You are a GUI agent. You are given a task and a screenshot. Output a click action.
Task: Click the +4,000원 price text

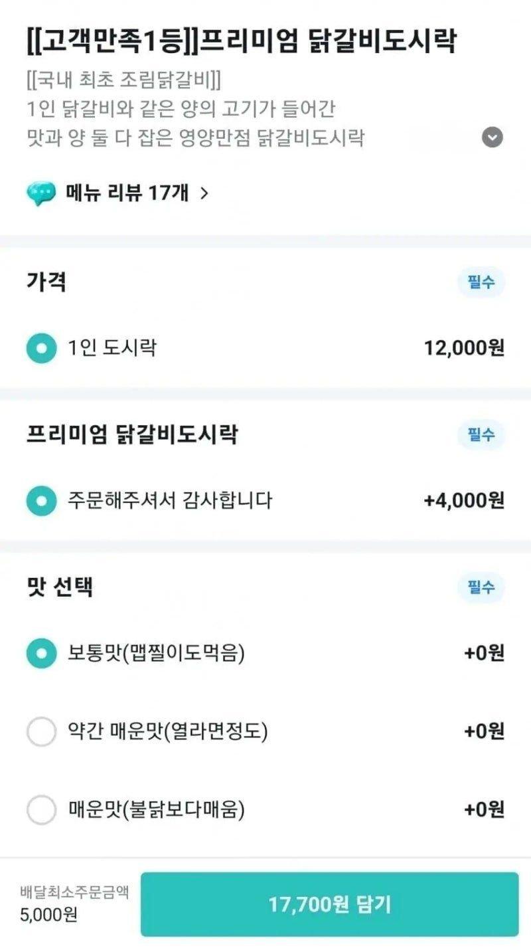pos(464,500)
